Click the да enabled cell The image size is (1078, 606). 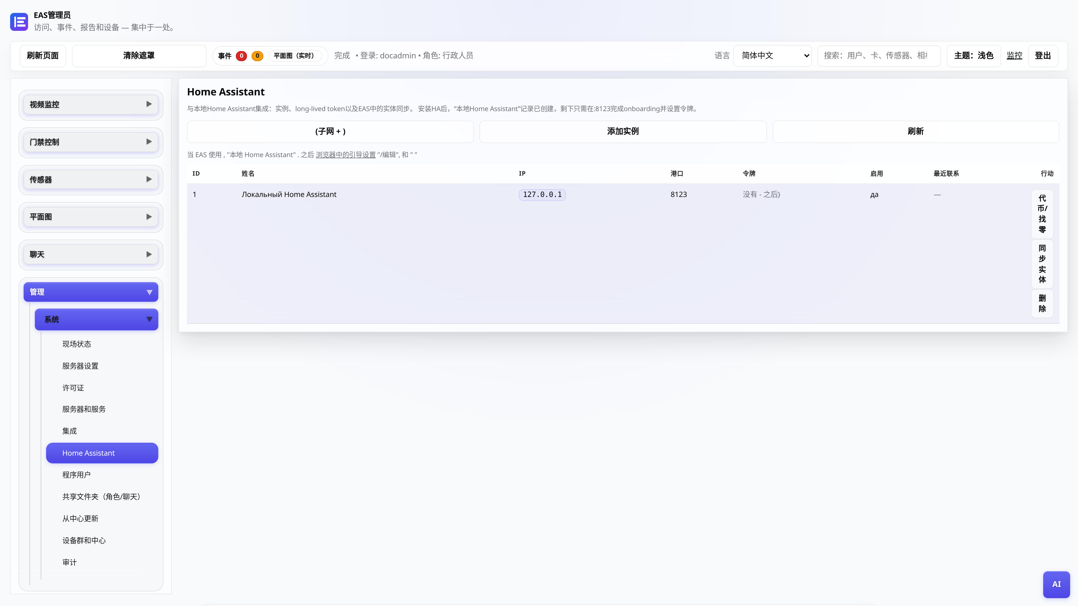874,195
